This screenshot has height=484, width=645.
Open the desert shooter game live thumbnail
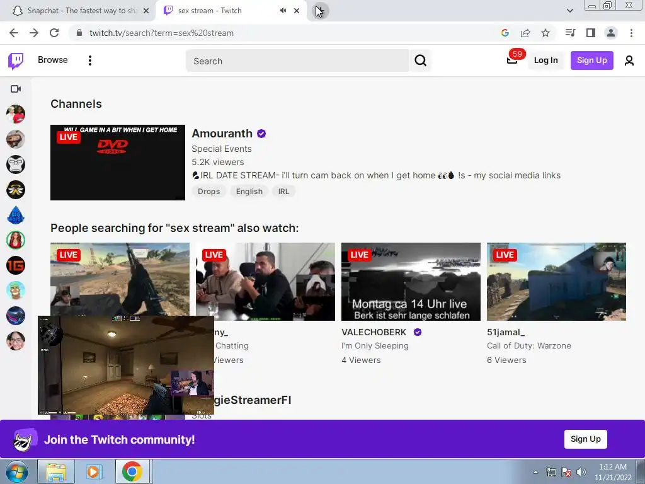[x=120, y=279]
